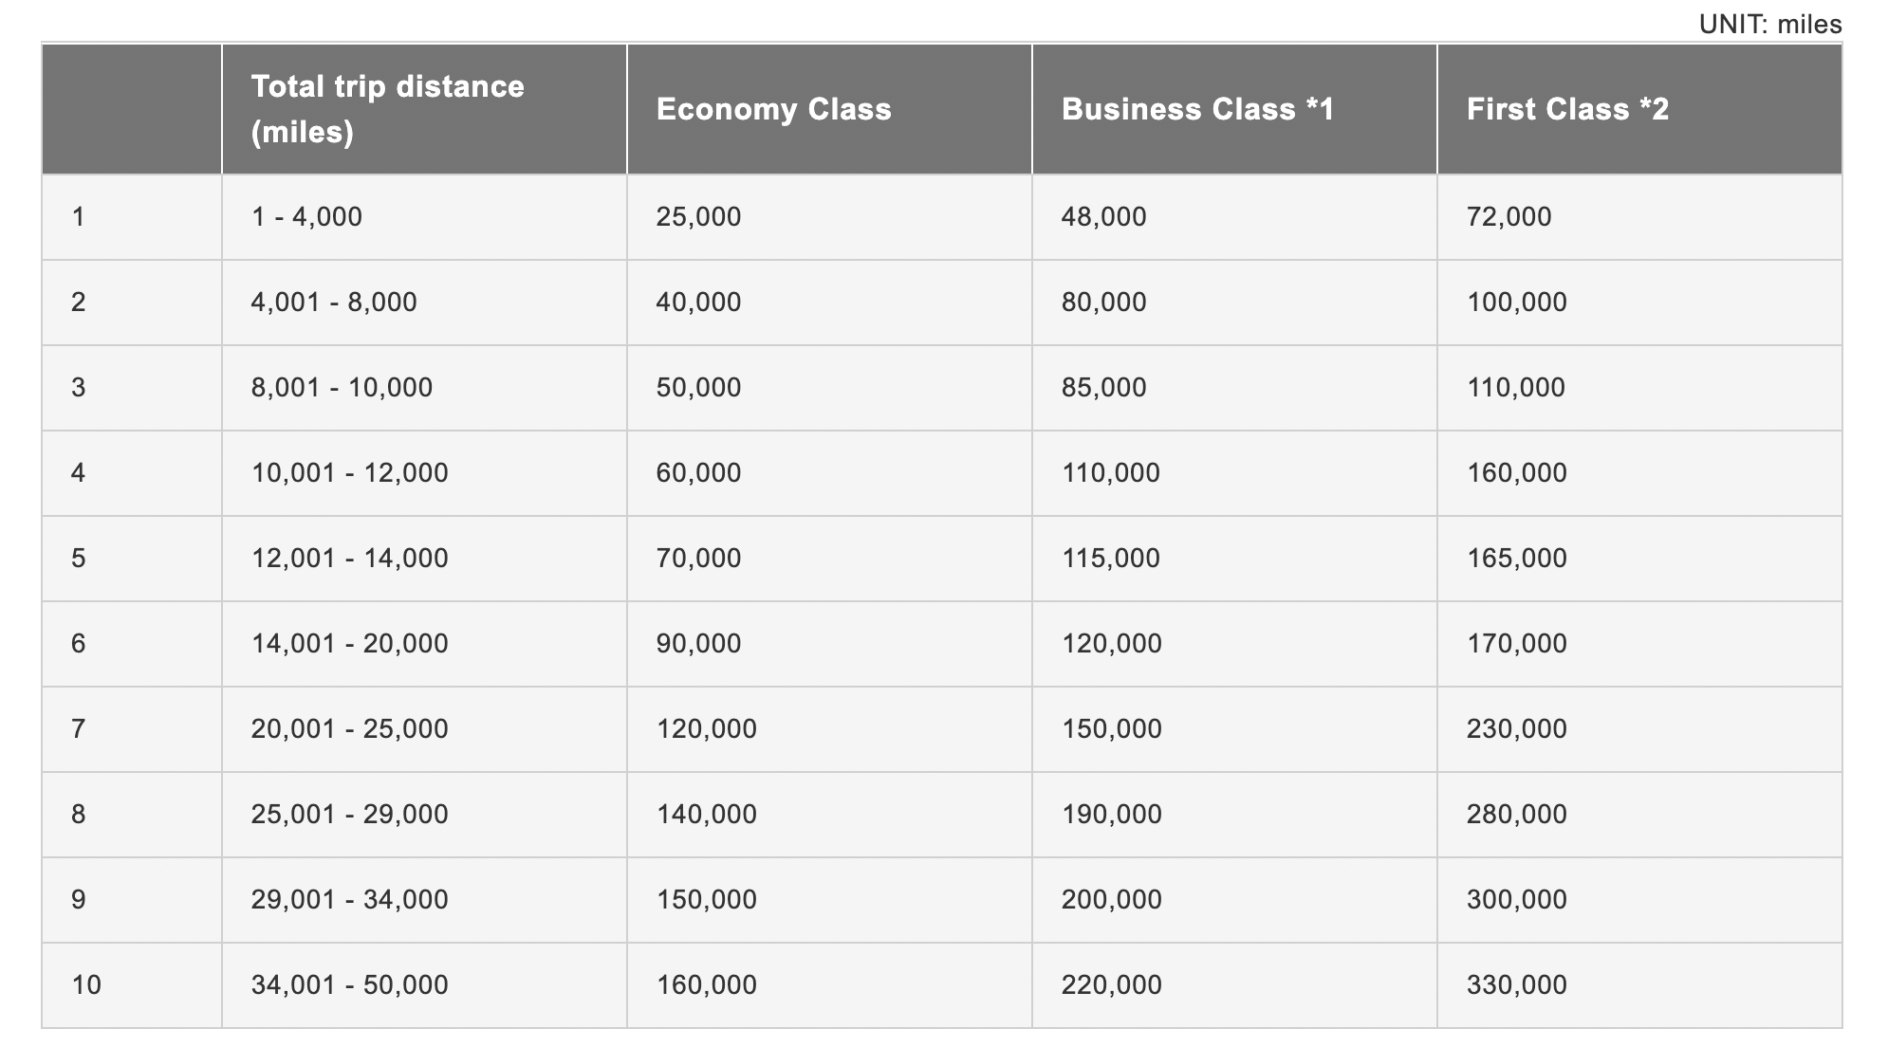The image size is (1888, 1047).
Task: Select the 1 - 4,000 distance cell
Action: (x=306, y=217)
